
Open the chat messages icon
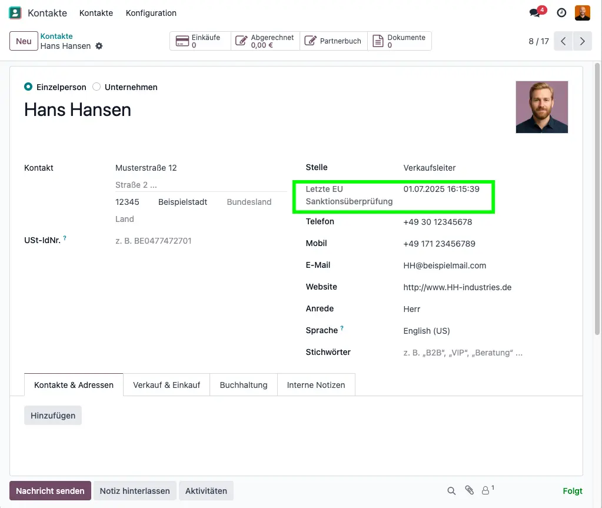535,13
